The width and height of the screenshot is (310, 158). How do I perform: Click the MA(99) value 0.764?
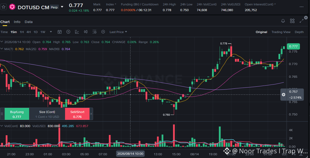[66, 49]
